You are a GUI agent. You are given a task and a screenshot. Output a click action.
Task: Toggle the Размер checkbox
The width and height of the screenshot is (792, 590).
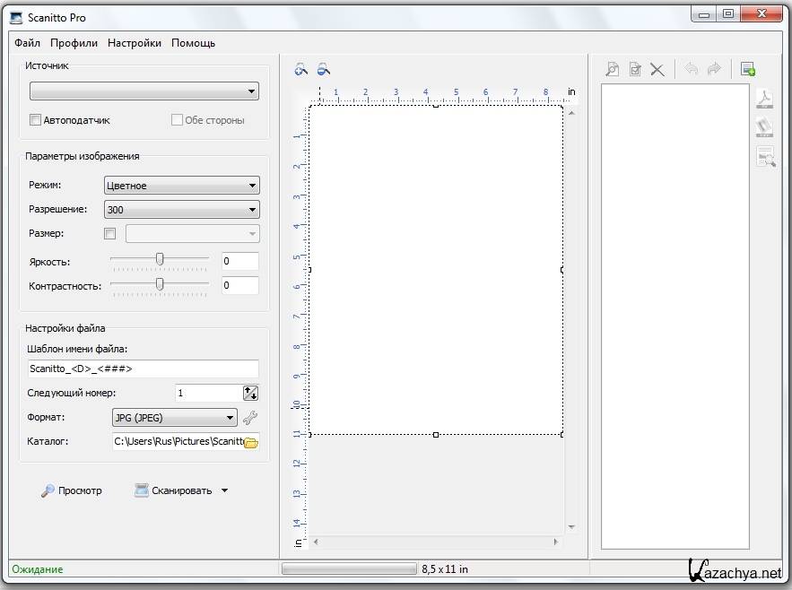coord(110,234)
